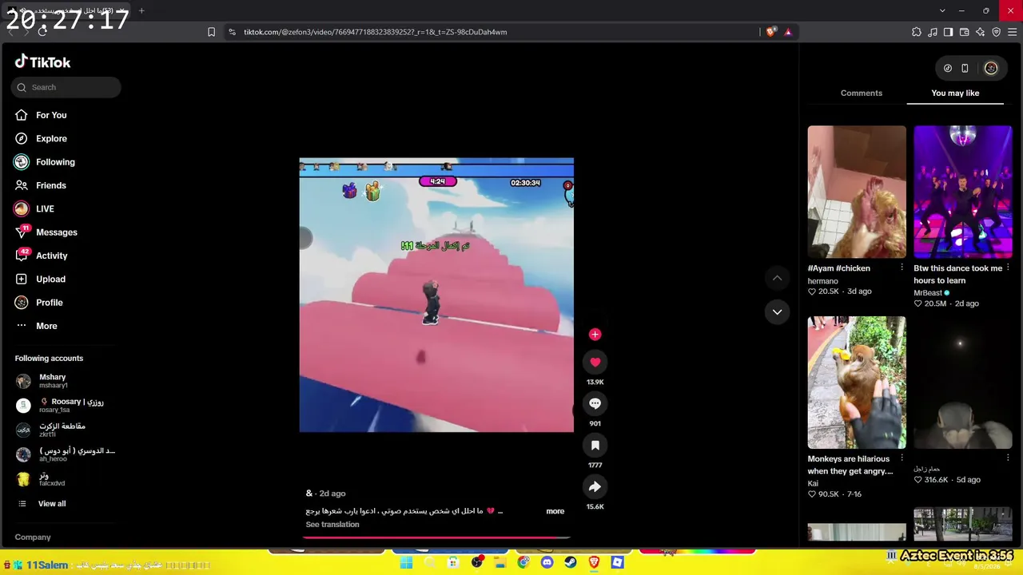Screen dimensions: 1023x575
Task: Open hermano's profile link
Action: point(823,281)
